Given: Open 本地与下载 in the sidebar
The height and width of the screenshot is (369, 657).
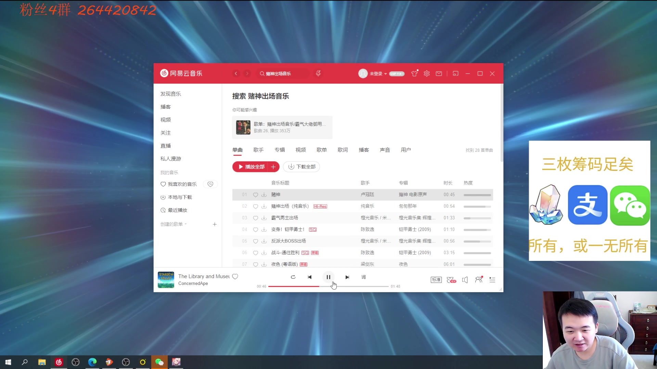Looking at the screenshot, I should tap(176, 197).
